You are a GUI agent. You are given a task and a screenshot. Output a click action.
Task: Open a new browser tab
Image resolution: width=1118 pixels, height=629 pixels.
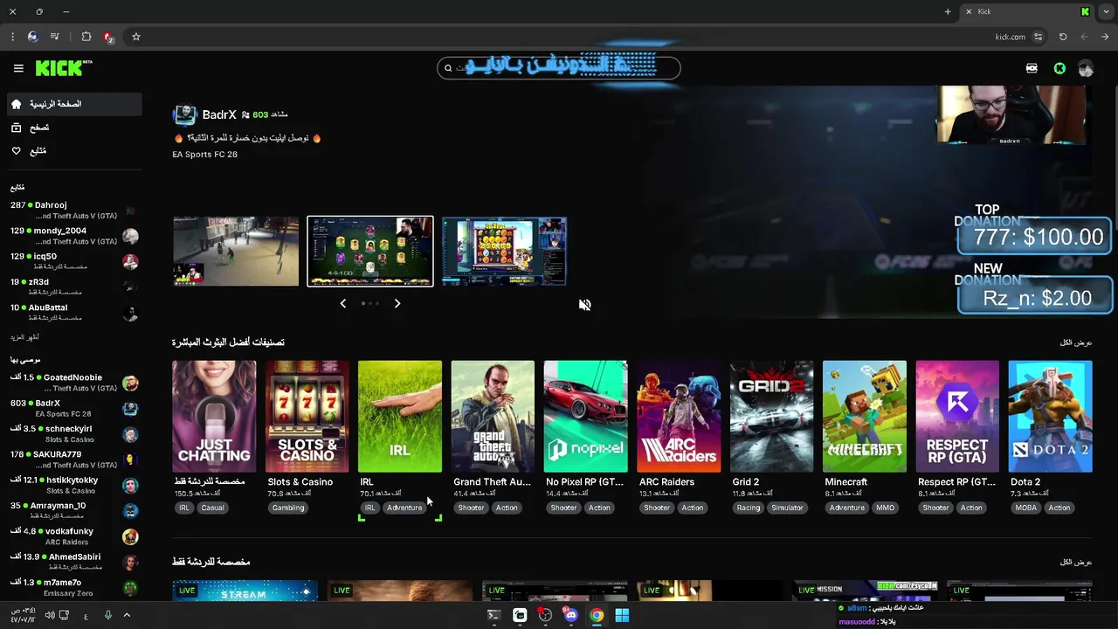(948, 11)
